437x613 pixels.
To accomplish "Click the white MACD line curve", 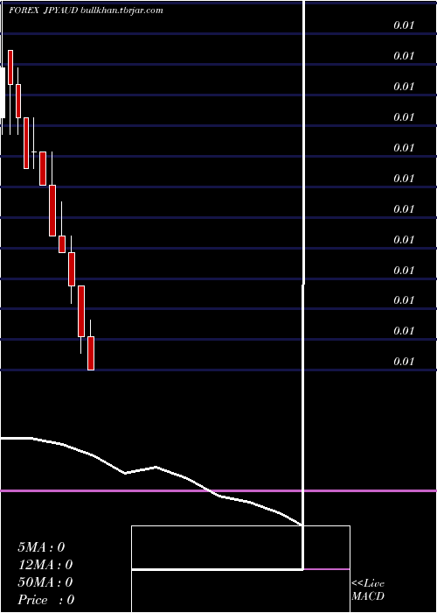I will 151,481.
